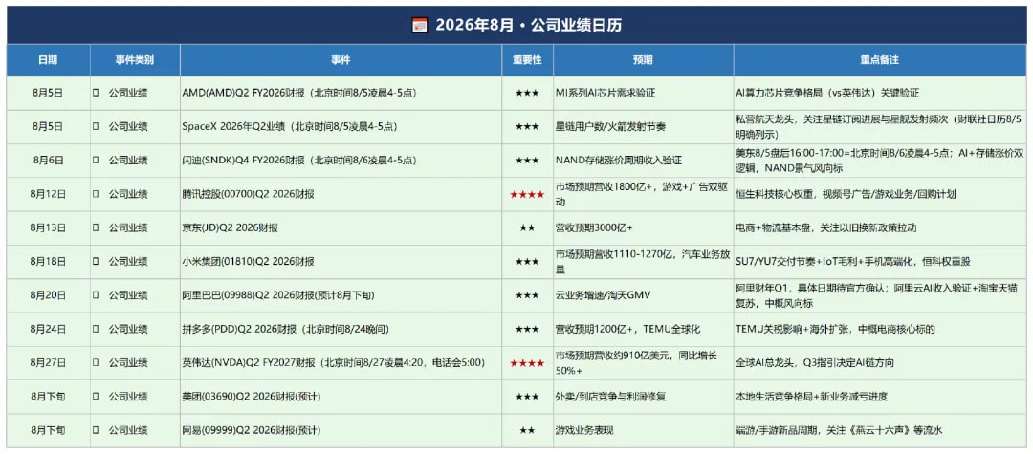Select the '日期' column header
The height and width of the screenshot is (454, 1033).
pyautogui.click(x=48, y=60)
